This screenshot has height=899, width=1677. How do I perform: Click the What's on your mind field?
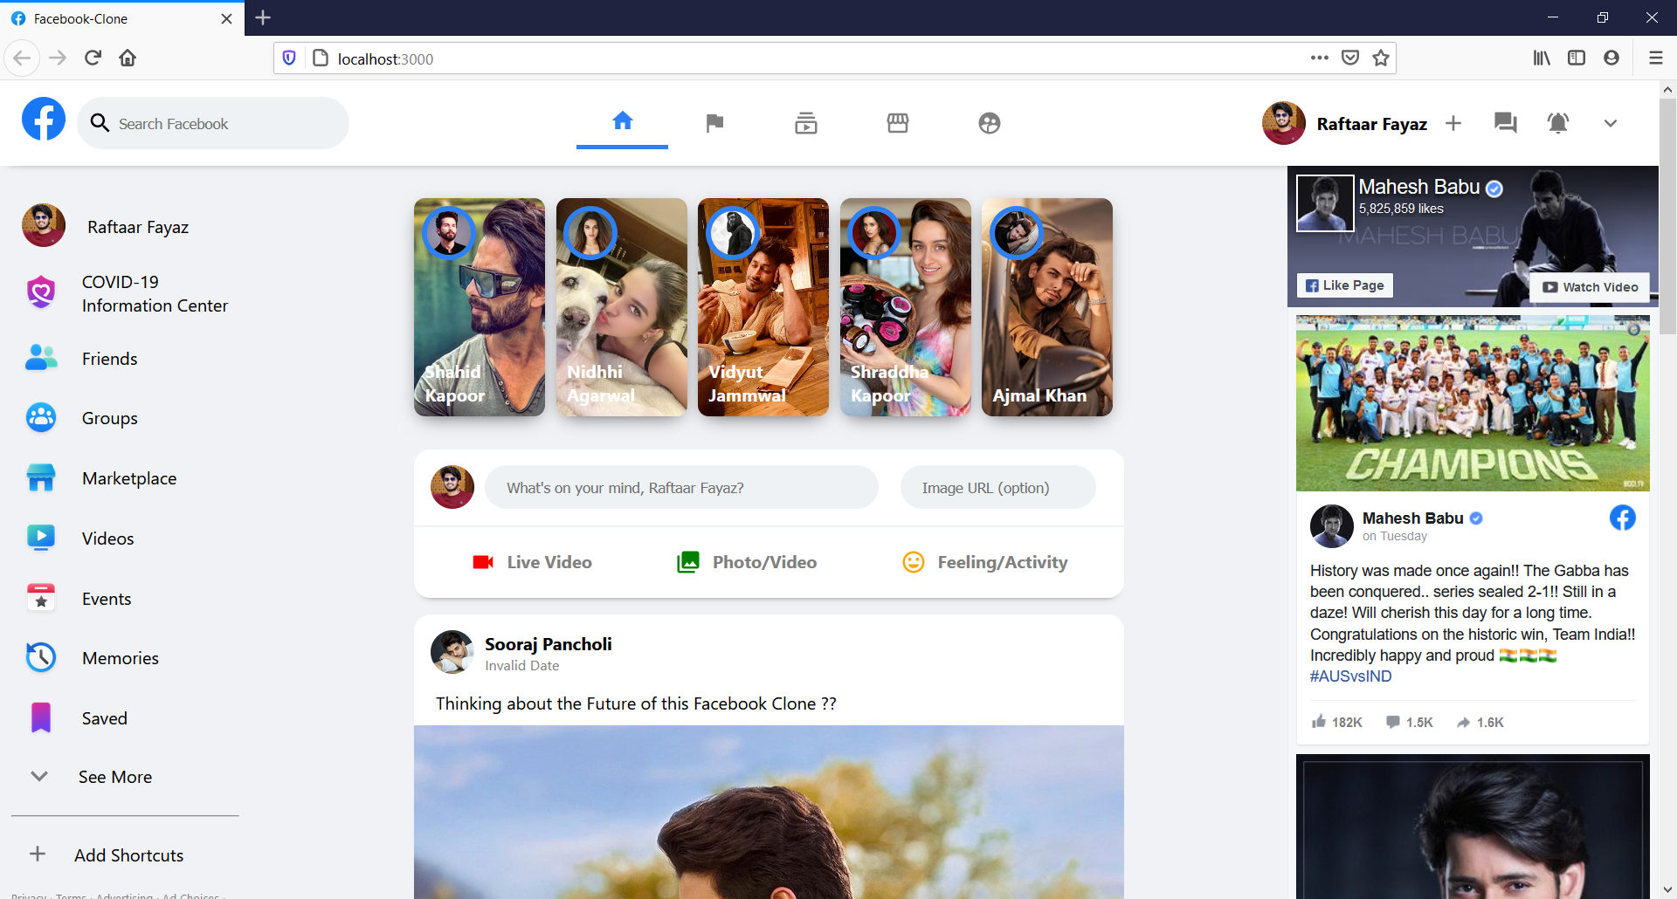[x=681, y=487]
